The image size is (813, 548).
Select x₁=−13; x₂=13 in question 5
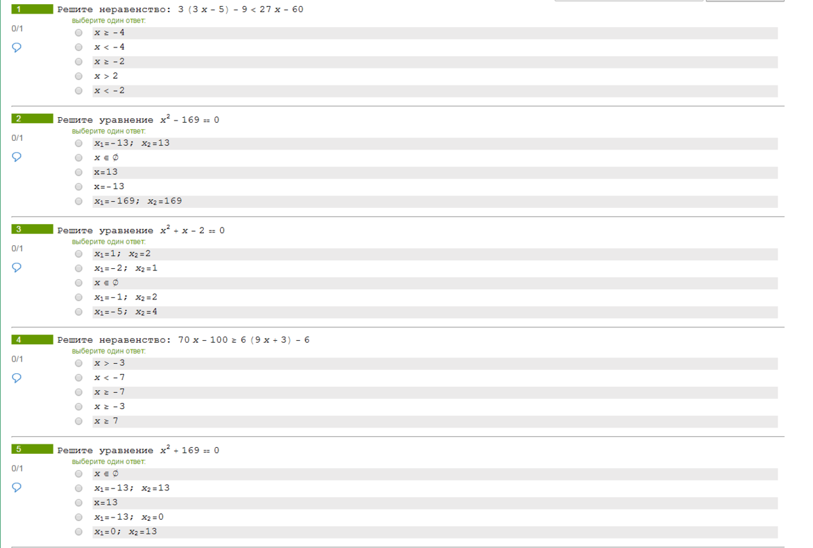[79, 488]
